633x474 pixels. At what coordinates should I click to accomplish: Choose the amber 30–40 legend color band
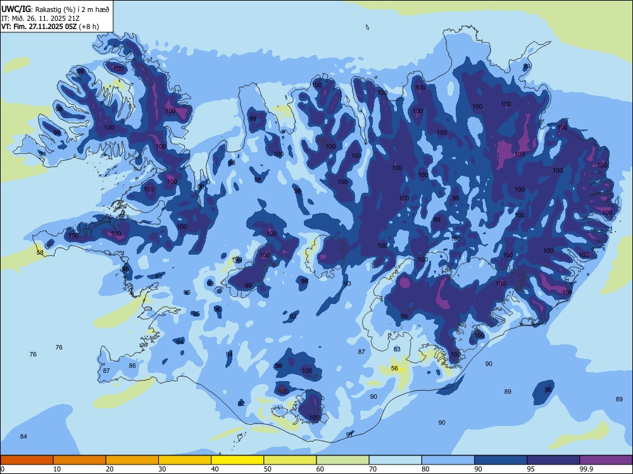pos(185,460)
